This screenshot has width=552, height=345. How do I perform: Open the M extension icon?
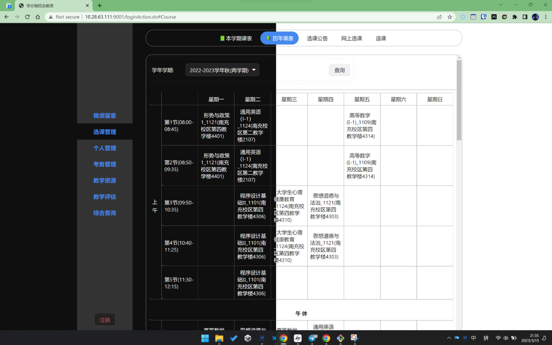(x=494, y=17)
